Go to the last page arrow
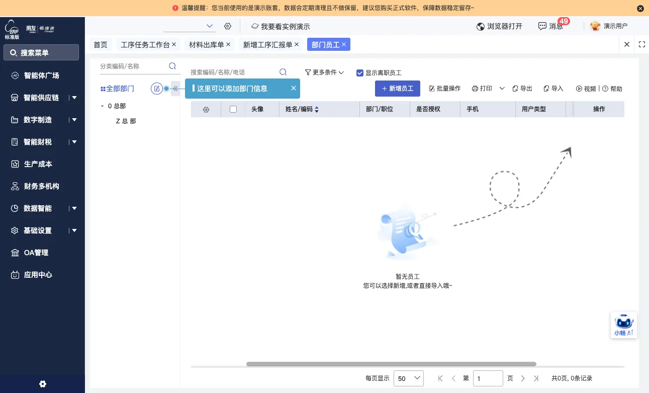The height and width of the screenshot is (393, 649). coord(536,378)
